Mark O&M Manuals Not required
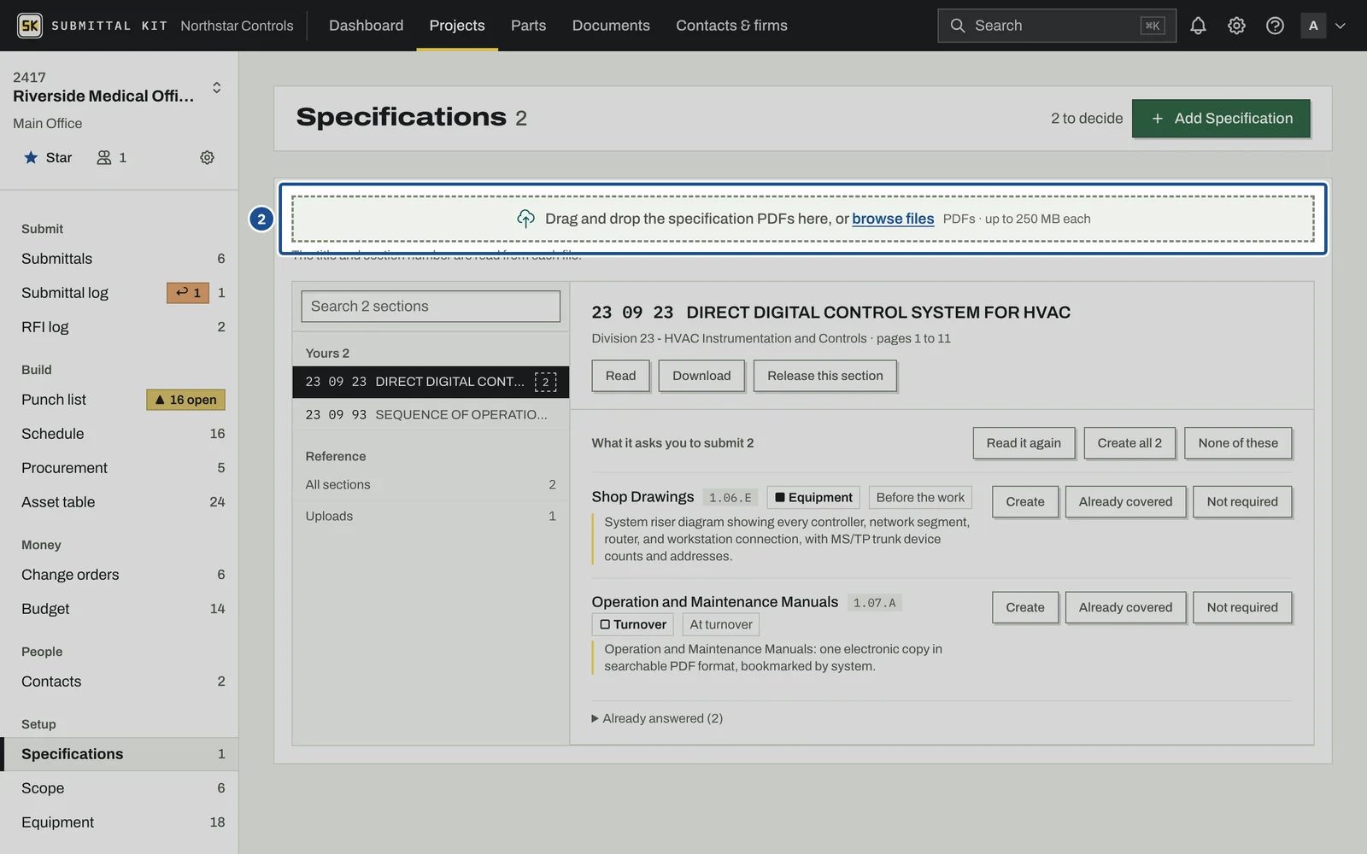This screenshot has height=854, width=1367. (x=1242, y=608)
